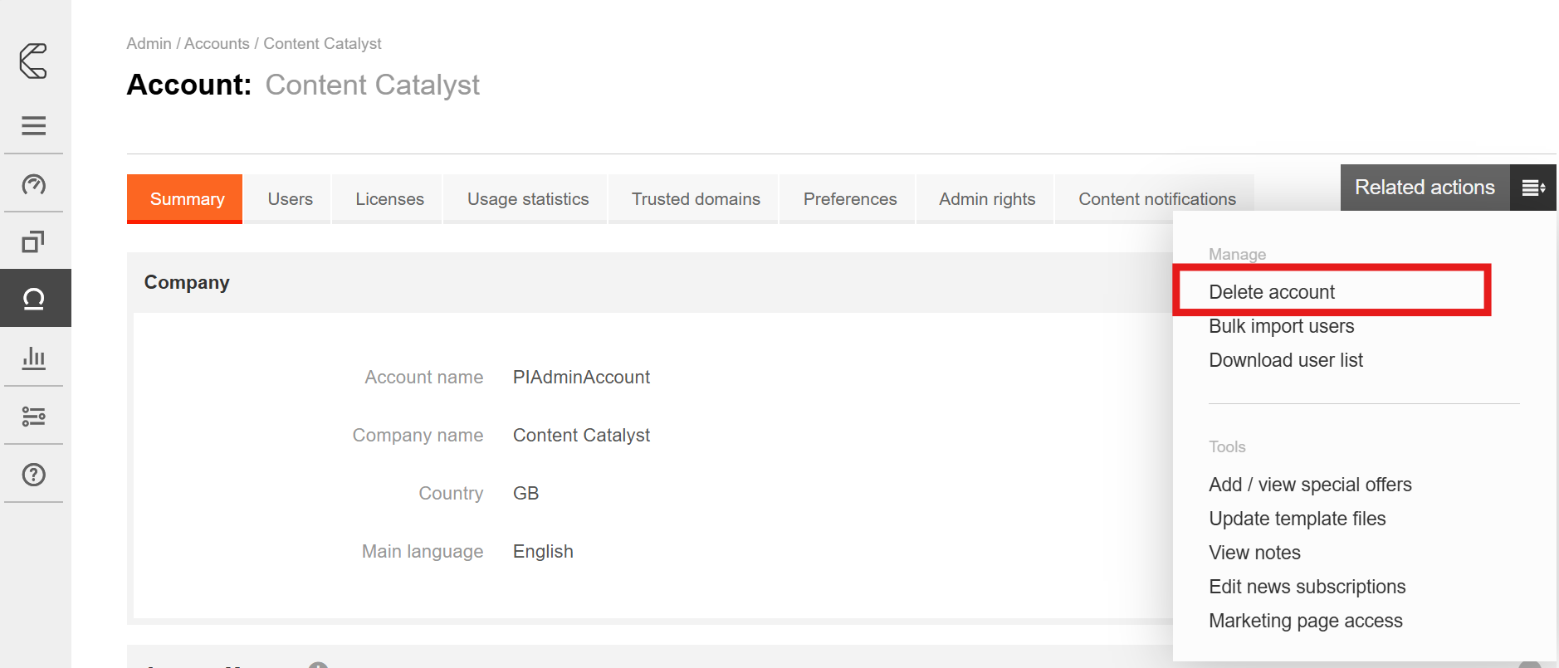Viewport: 1559px width, 668px height.
Task: Open the dashboard gauge icon
Action: click(33, 184)
